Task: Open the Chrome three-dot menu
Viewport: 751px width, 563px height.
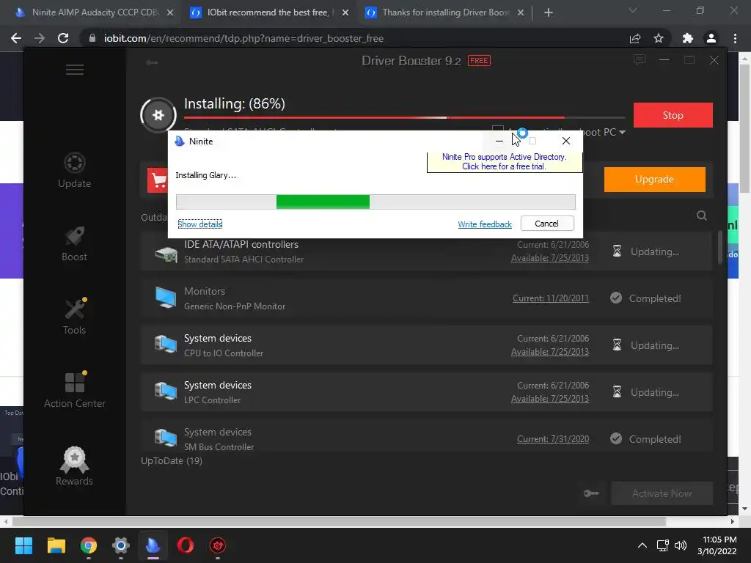Action: pyautogui.click(x=735, y=38)
